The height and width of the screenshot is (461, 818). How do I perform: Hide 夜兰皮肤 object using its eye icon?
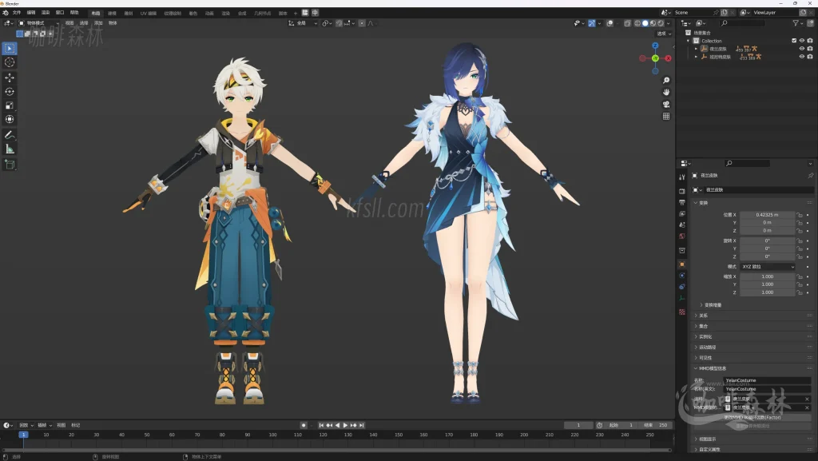pyautogui.click(x=802, y=49)
